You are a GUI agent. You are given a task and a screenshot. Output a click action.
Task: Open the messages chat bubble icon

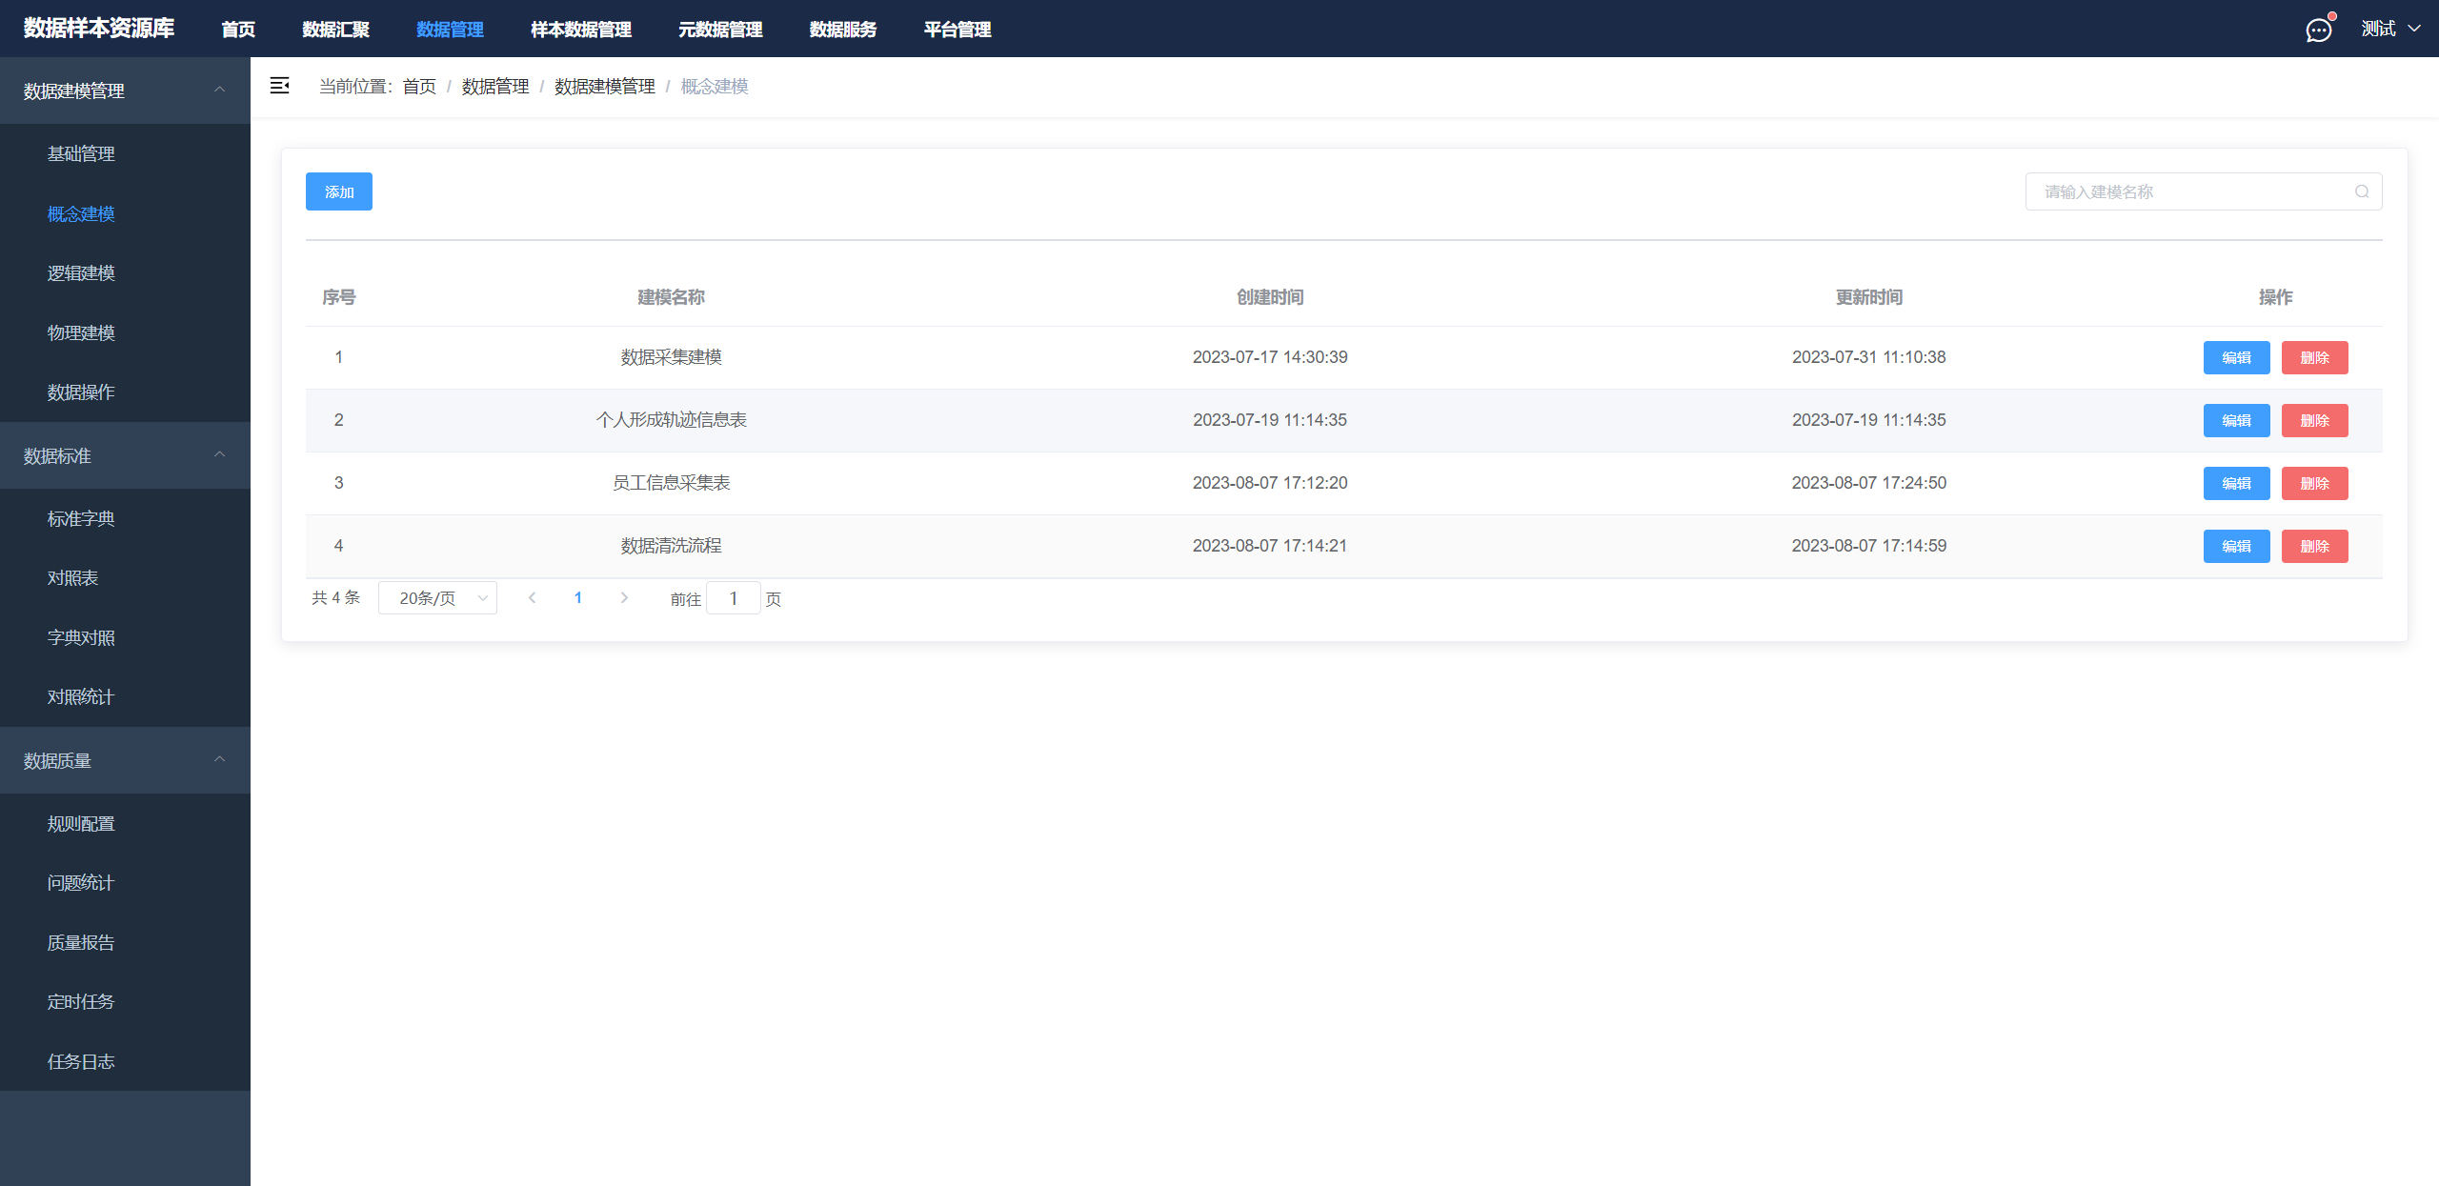point(2318,30)
